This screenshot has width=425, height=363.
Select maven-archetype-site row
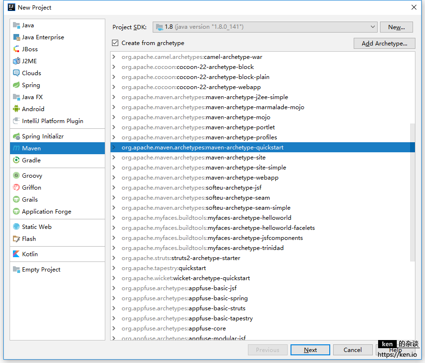click(262, 158)
